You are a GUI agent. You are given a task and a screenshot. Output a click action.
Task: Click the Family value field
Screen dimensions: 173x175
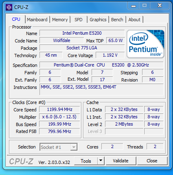(x=50, y=72)
